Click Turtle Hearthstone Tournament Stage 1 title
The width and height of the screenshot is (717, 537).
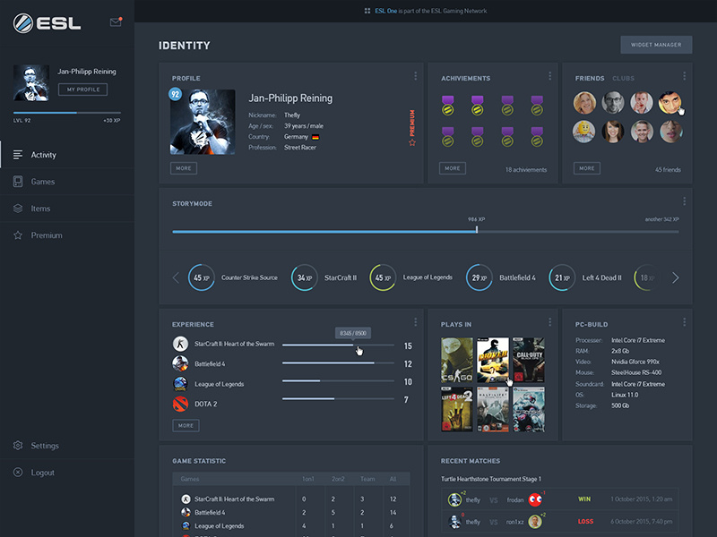pyautogui.click(x=490, y=479)
